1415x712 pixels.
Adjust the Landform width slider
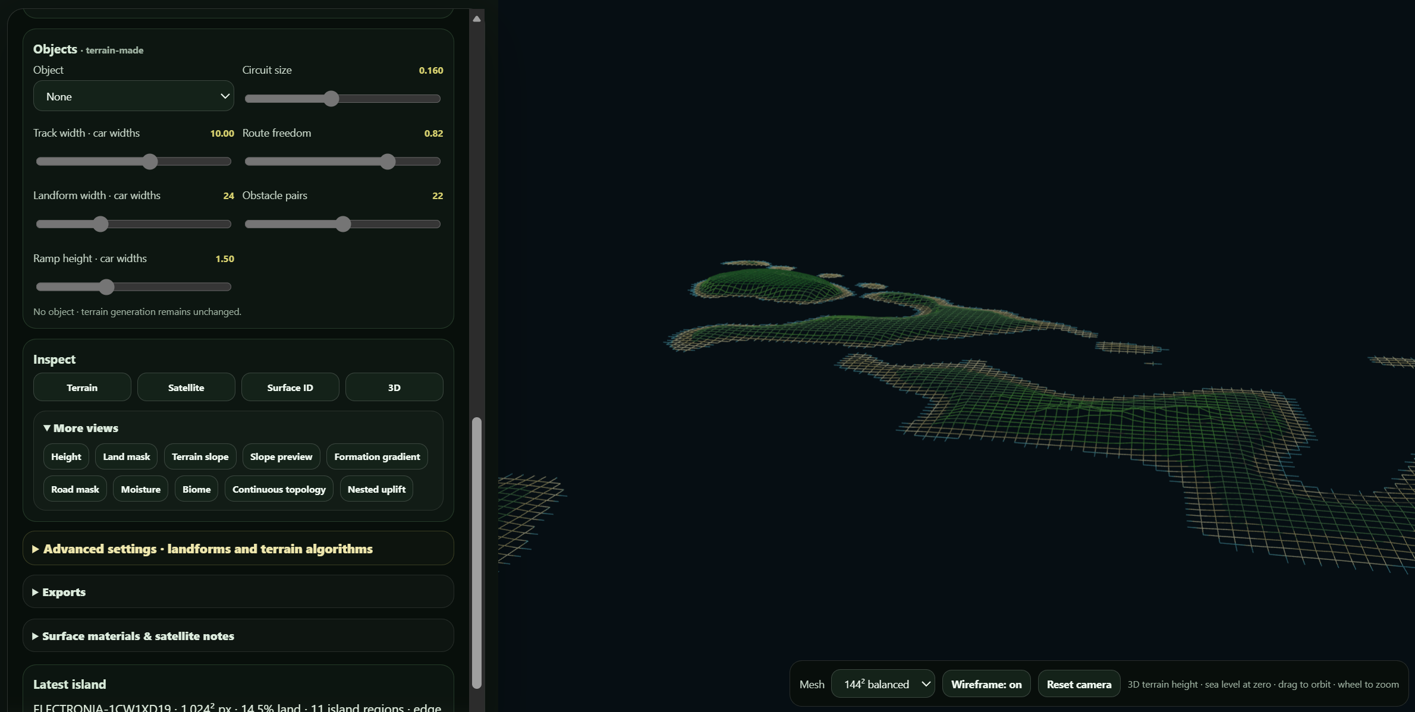(133, 224)
